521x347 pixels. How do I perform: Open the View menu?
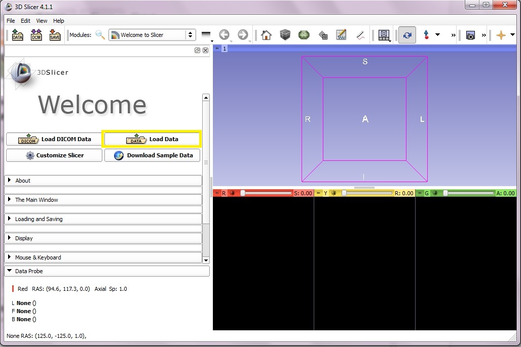coord(42,21)
